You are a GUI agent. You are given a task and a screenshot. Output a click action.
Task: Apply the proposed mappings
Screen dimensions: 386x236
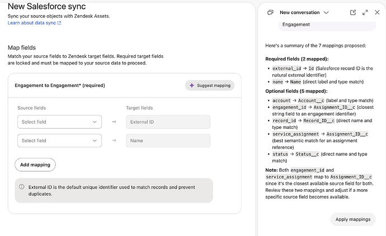point(353,219)
